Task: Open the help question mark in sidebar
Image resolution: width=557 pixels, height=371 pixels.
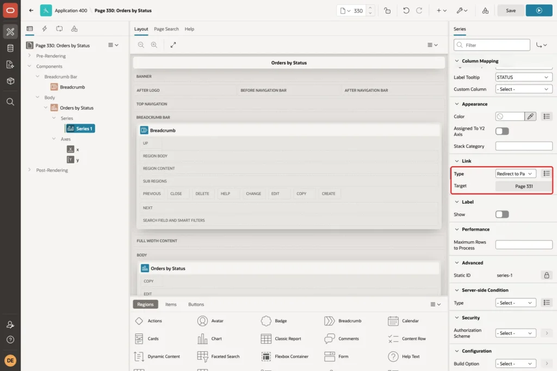Action: (10, 340)
